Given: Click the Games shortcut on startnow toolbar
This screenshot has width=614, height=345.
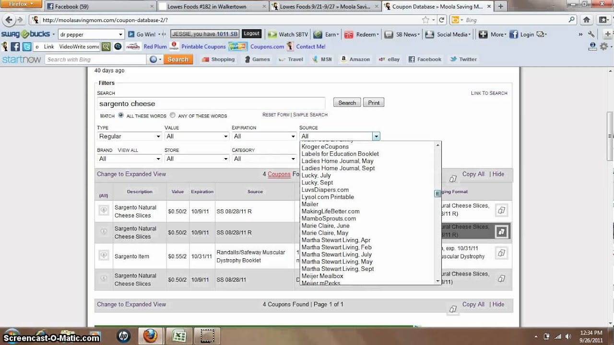Looking at the screenshot, I should click(257, 59).
